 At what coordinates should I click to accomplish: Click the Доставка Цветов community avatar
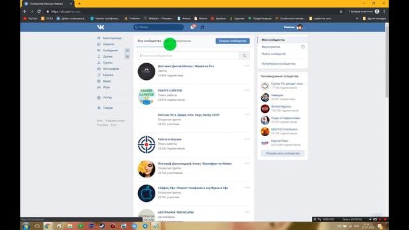point(146,72)
